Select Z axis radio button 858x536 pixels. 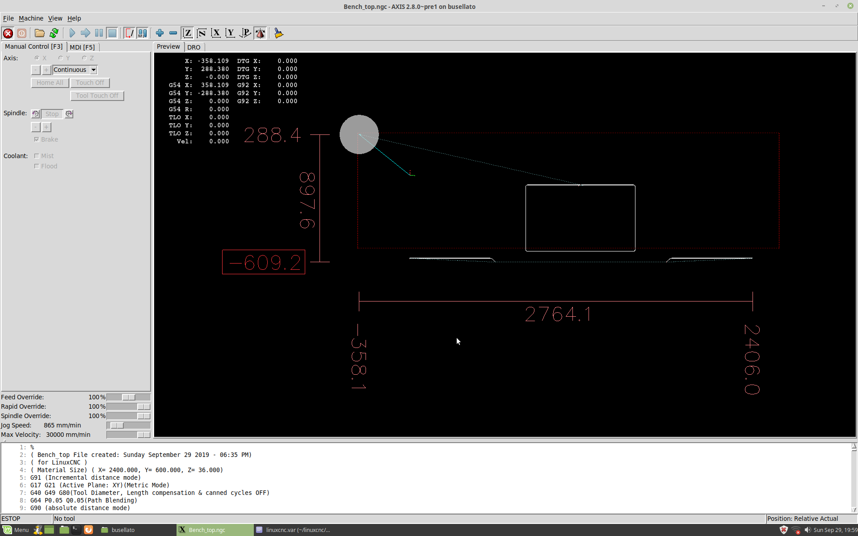(x=84, y=58)
